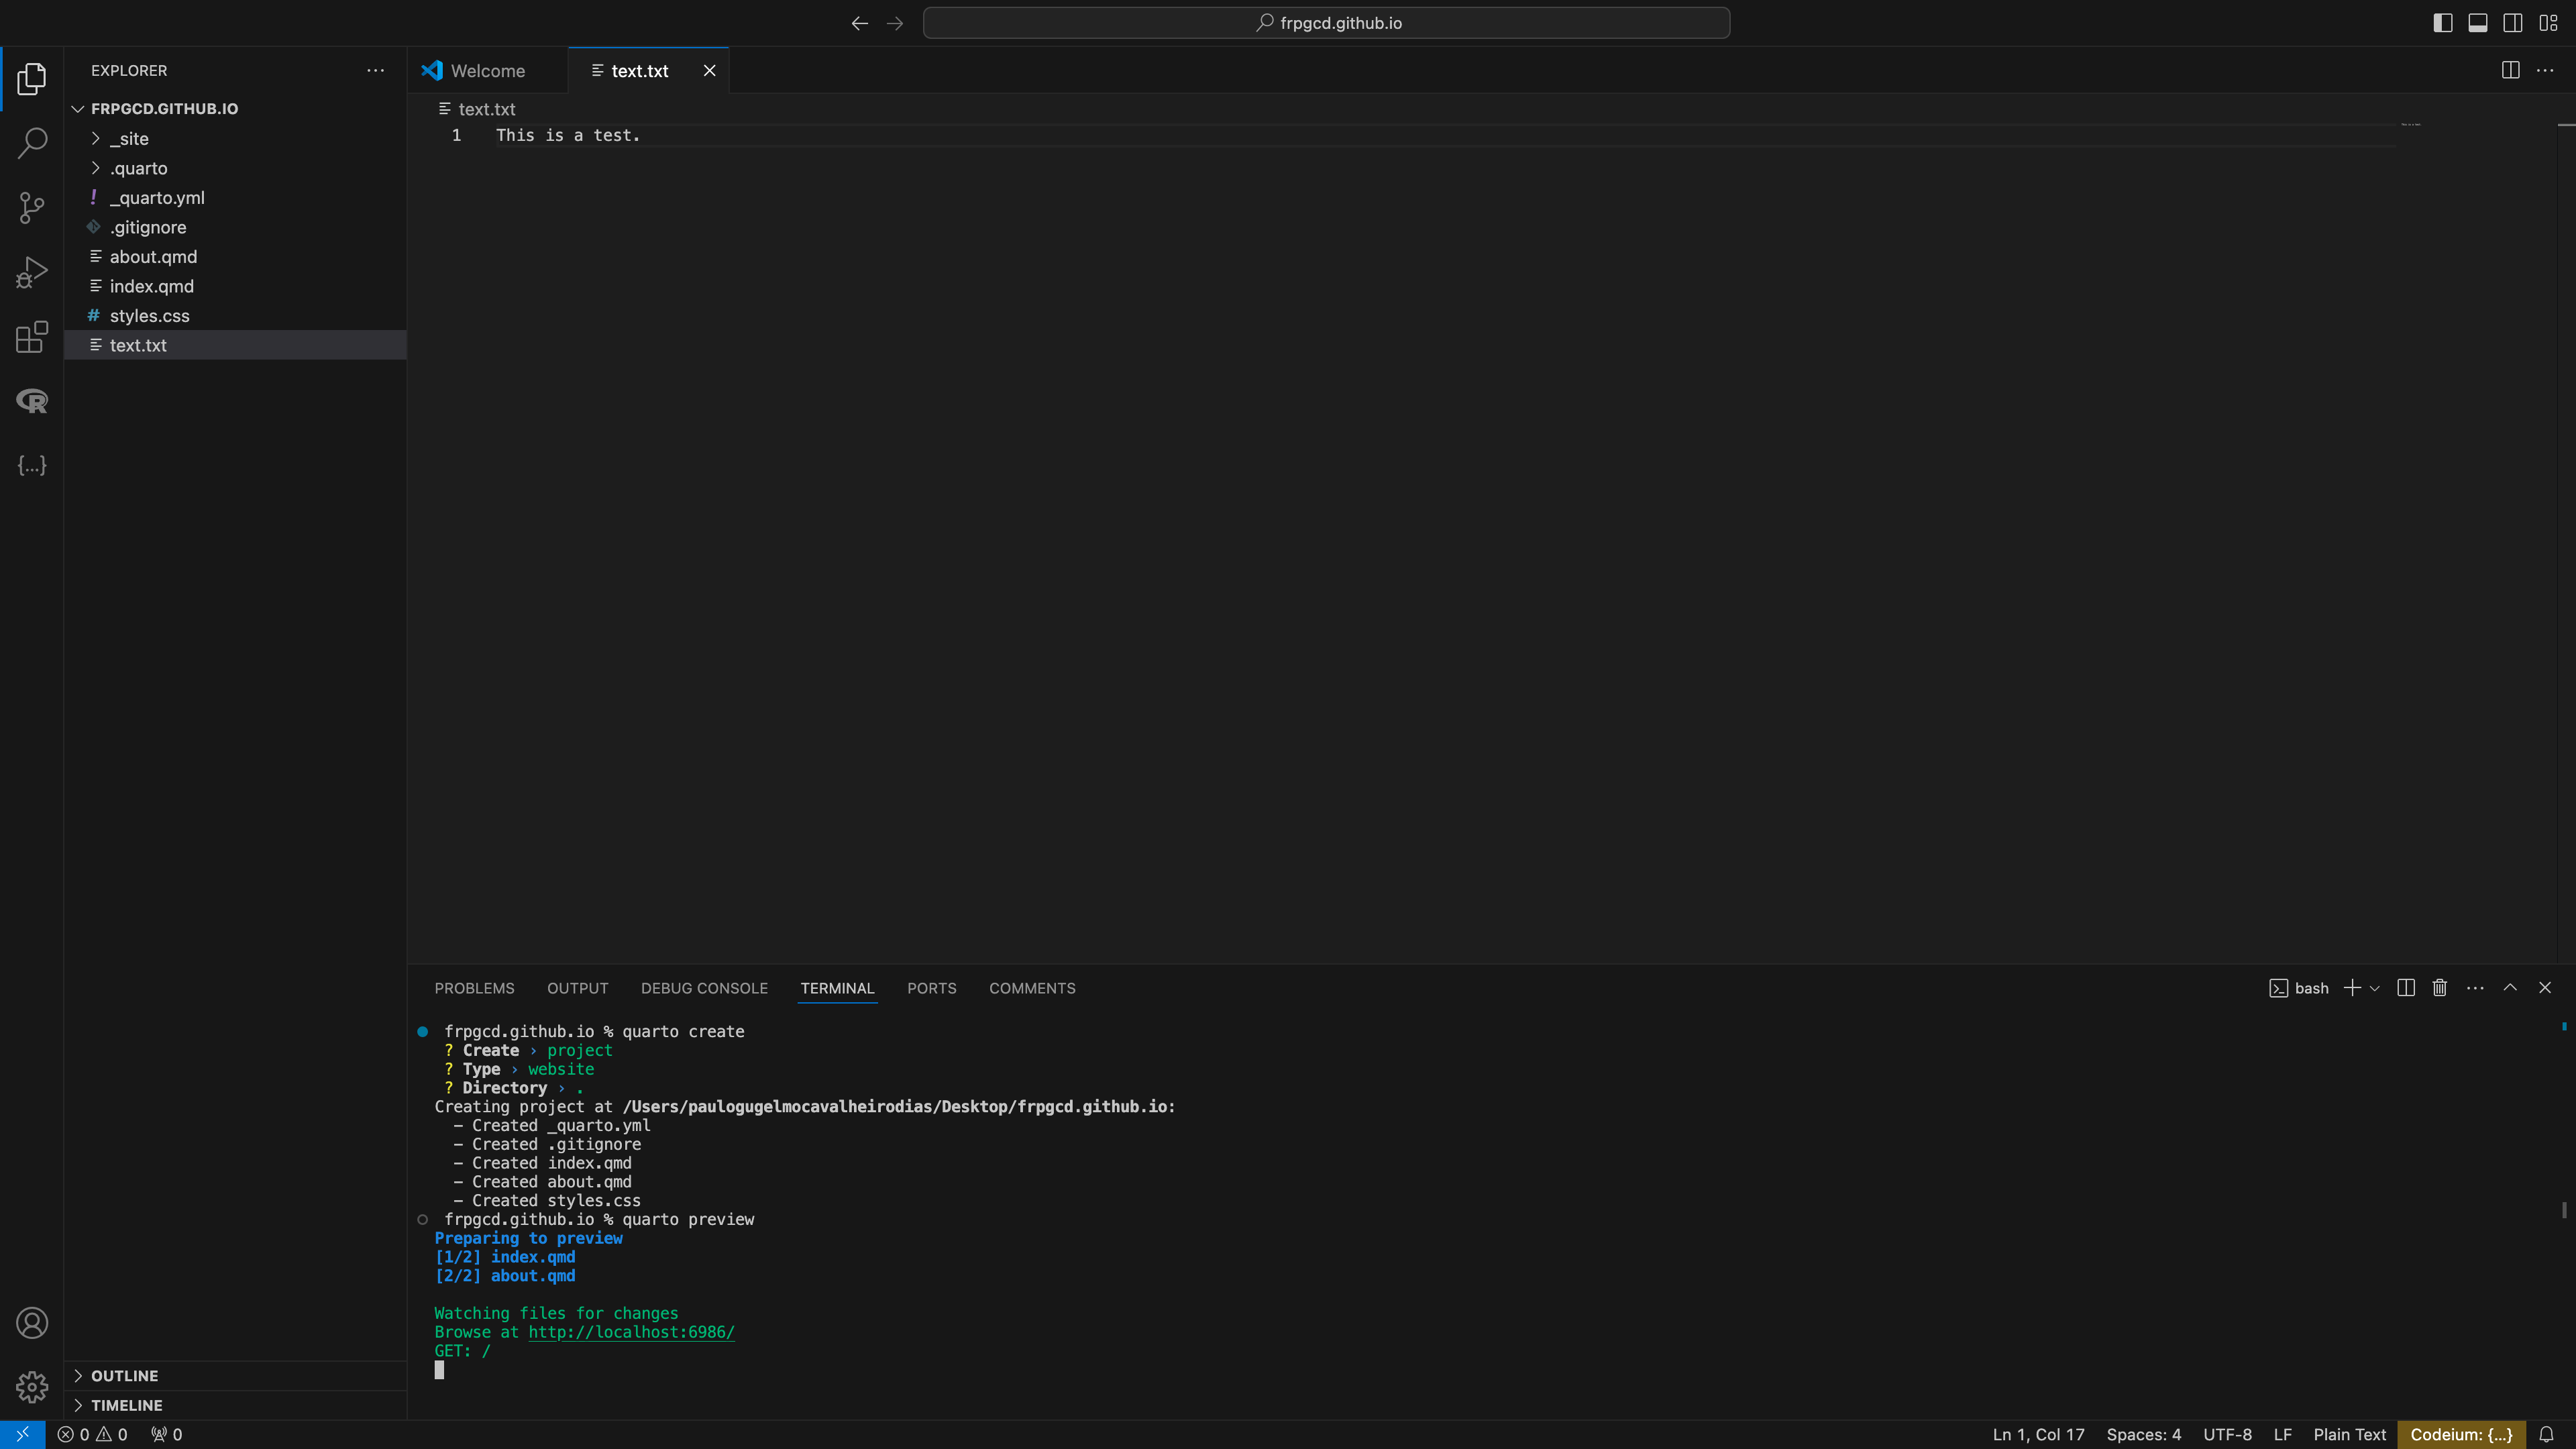
Task: Toggle the bottom panel layout icon
Action: pos(2478,23)
